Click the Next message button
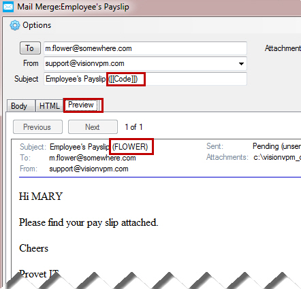 click(x=93, y=127)
